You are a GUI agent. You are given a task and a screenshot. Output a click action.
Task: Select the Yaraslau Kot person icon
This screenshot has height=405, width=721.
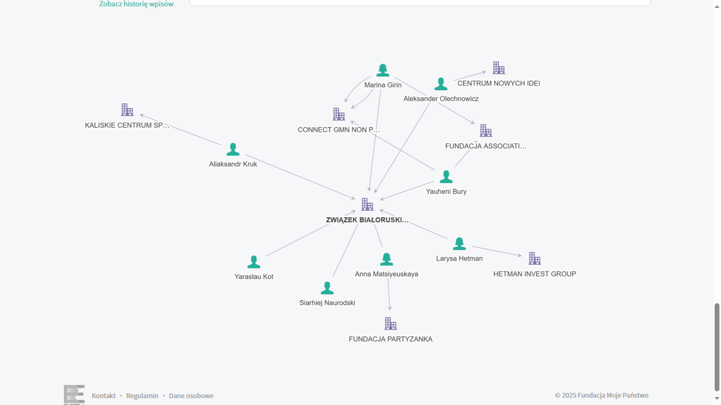(x=254, y=262)
